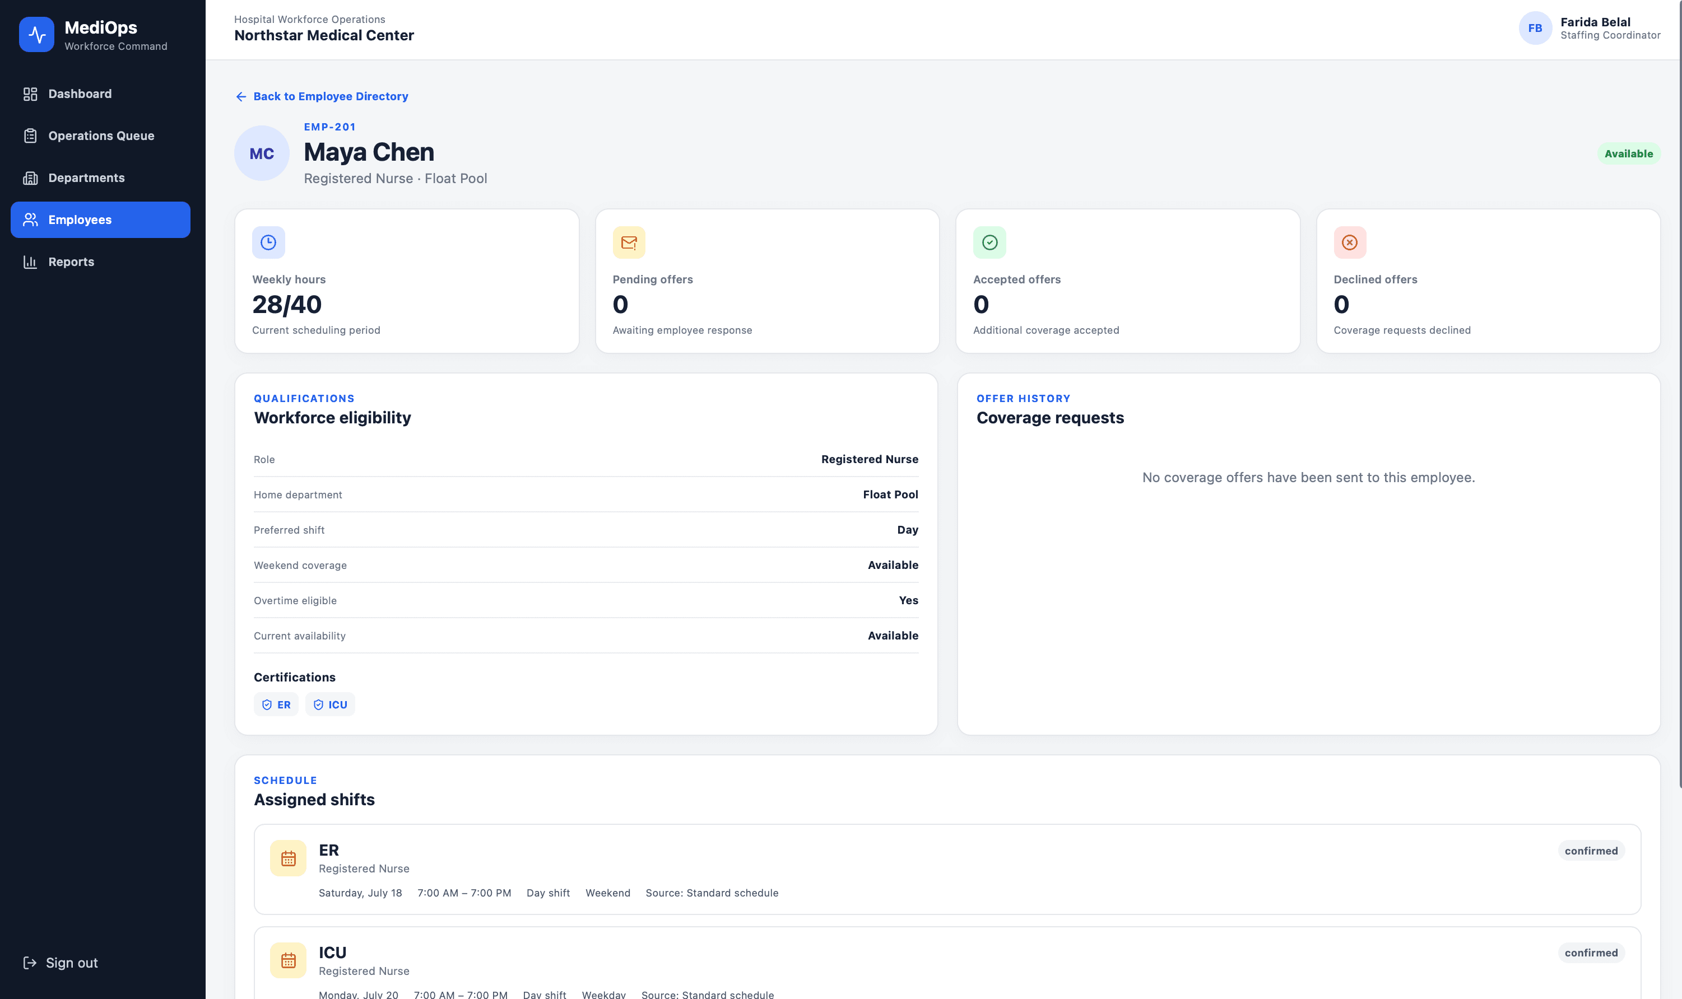Click the Accepted offers checkmark icon
Image resolution: width=1682 pixels, height=999 pixels.
(x=990, y=242)
